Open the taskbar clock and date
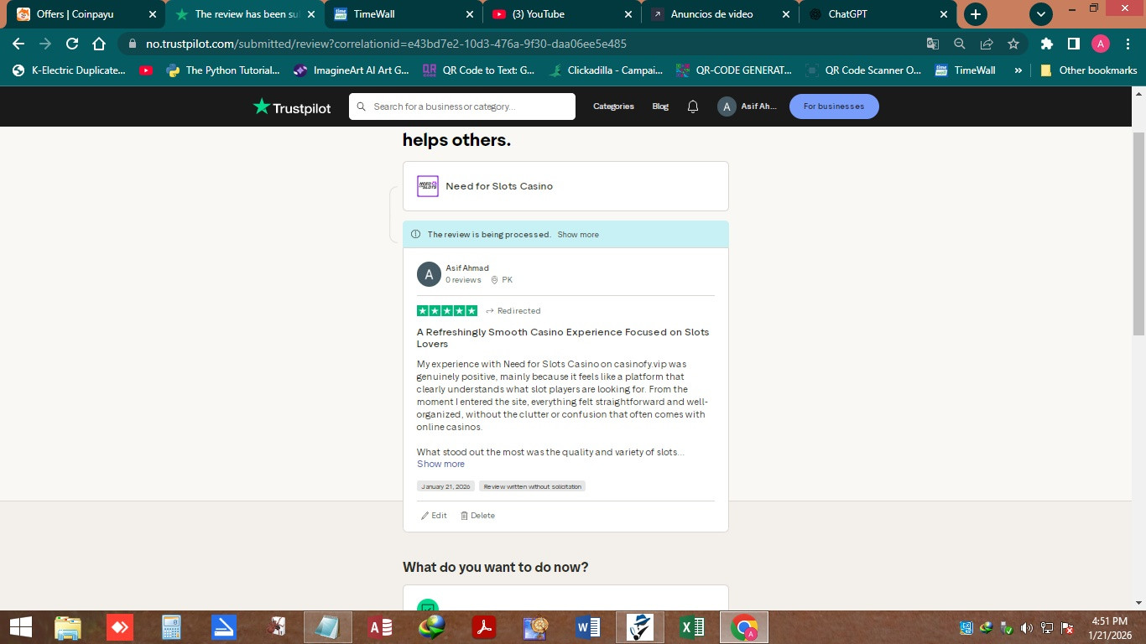Viewport: 1146px width, 644px height. pos(1110,627)
